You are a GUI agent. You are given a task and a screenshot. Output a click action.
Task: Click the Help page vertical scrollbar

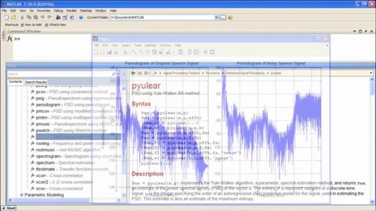point(372,141)
